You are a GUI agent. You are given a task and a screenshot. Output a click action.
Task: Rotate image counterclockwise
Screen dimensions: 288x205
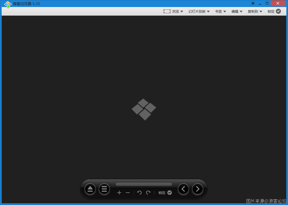139,193
